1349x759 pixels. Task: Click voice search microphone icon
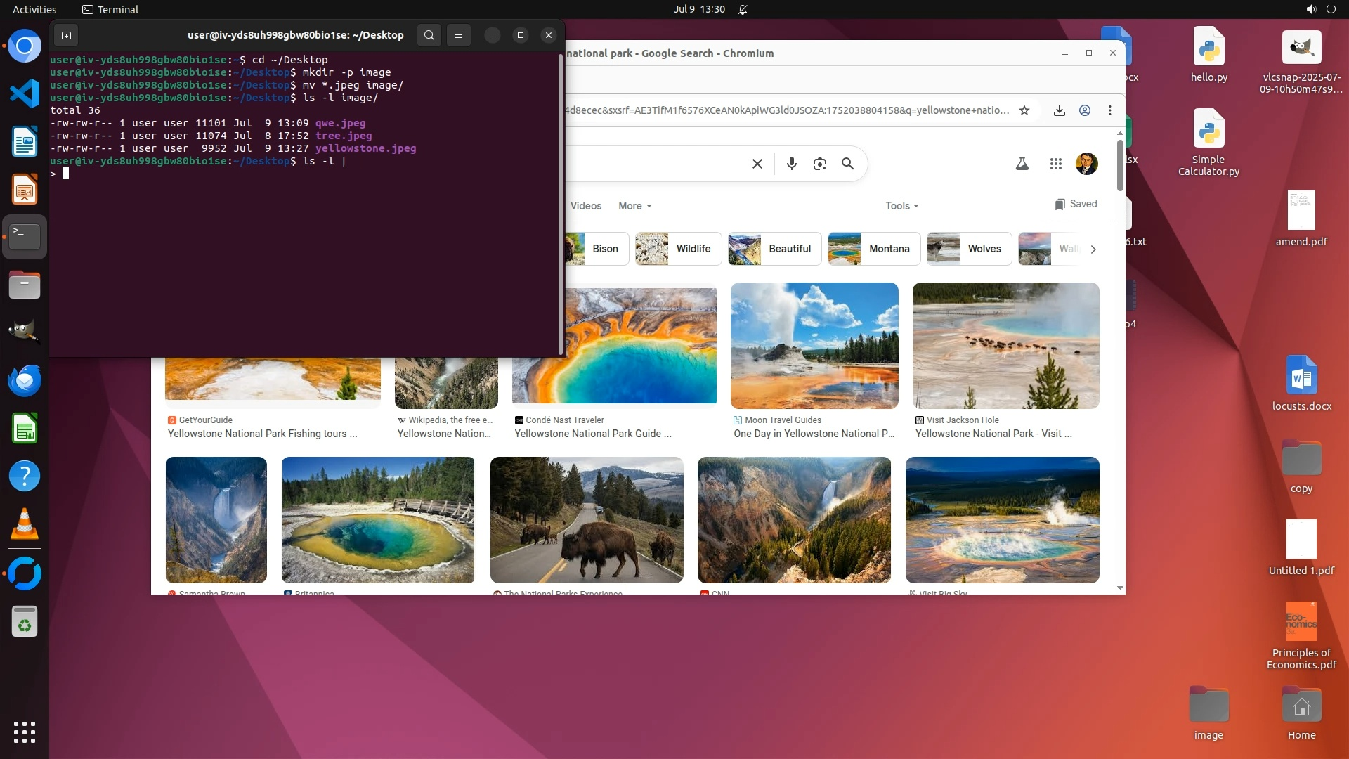click(792, 164)
